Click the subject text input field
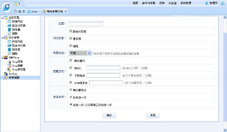The image size is (227, 132). [x=86, y=24]
